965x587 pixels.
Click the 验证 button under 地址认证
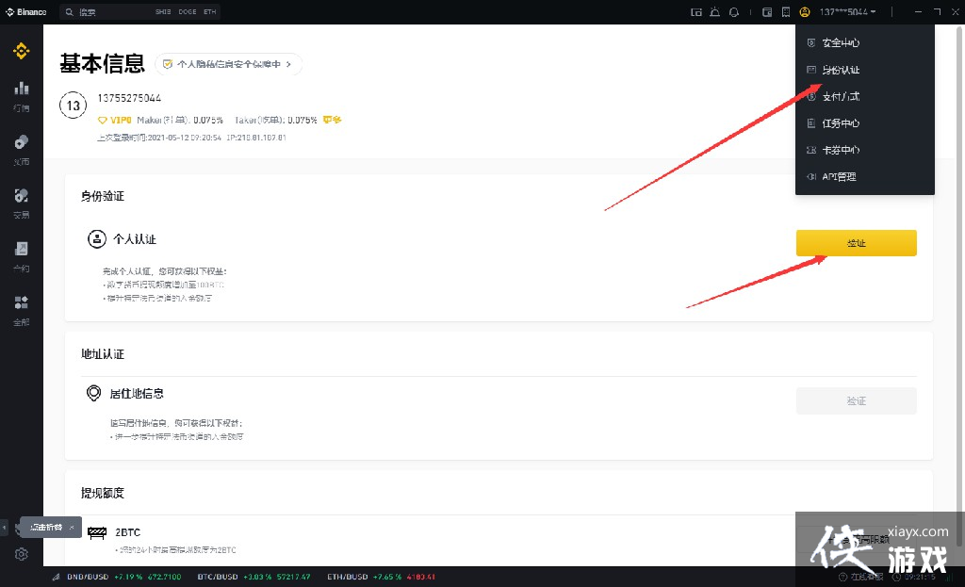coord(856,400)
